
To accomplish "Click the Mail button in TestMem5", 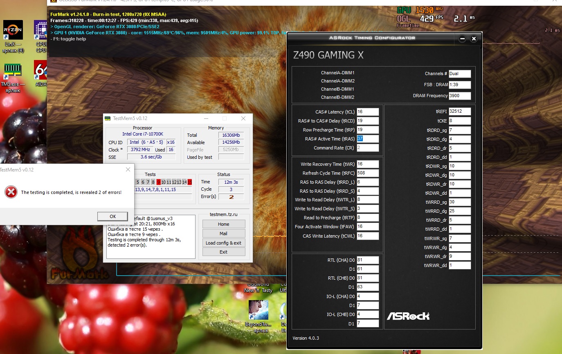I will tap(224, 234).
